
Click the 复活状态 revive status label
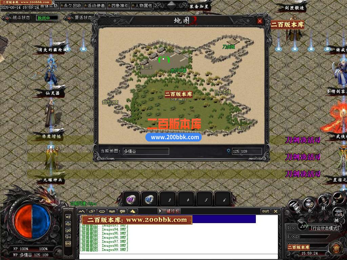pos(83,18)
